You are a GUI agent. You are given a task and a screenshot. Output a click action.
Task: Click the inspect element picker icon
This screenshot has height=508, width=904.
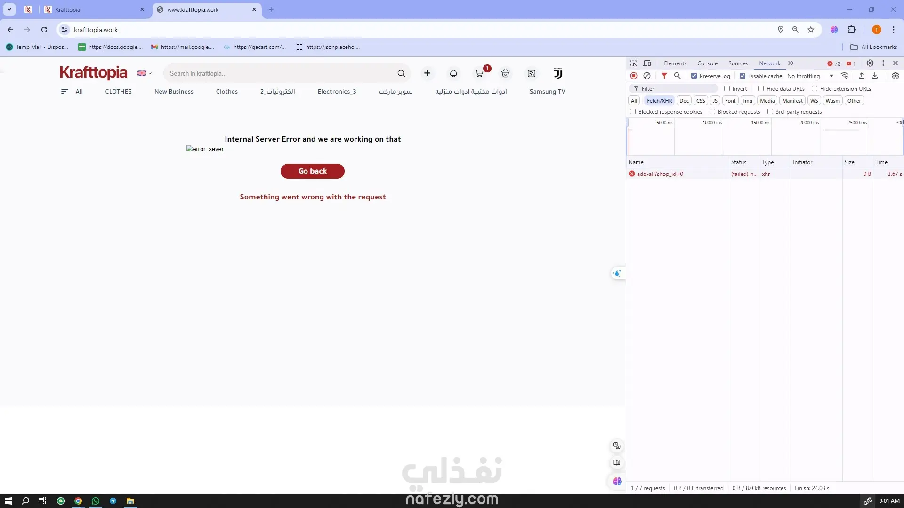[x=634, y=63]
